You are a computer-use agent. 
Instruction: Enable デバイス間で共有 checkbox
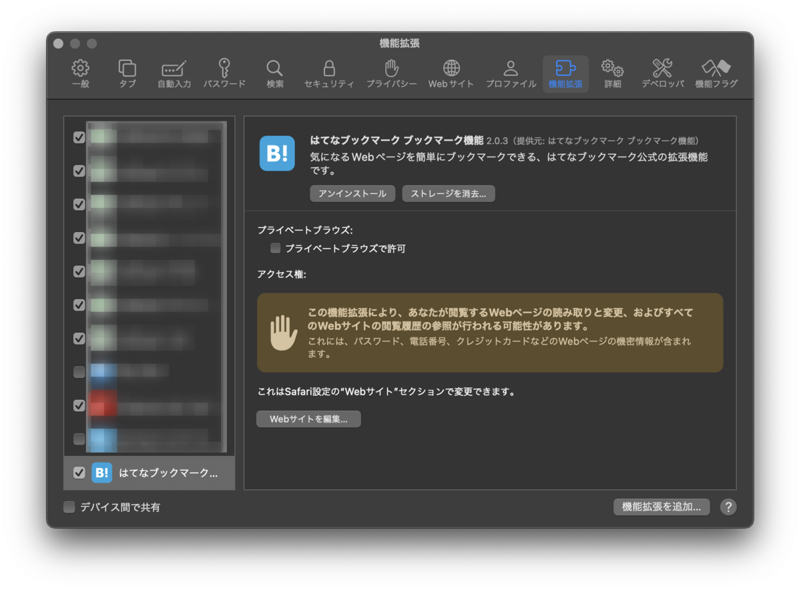tap(69, 507)
